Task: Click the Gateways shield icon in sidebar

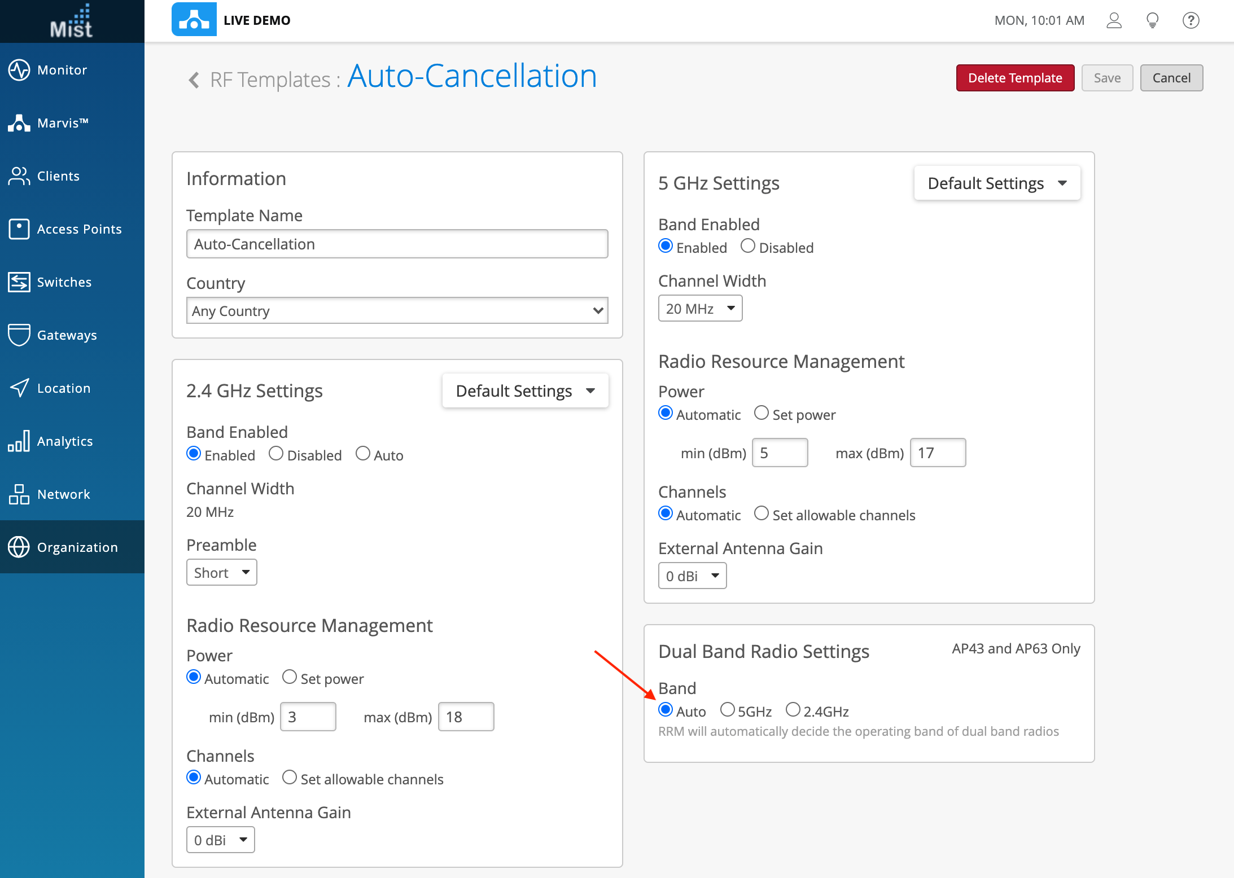Action: point(19,335)
